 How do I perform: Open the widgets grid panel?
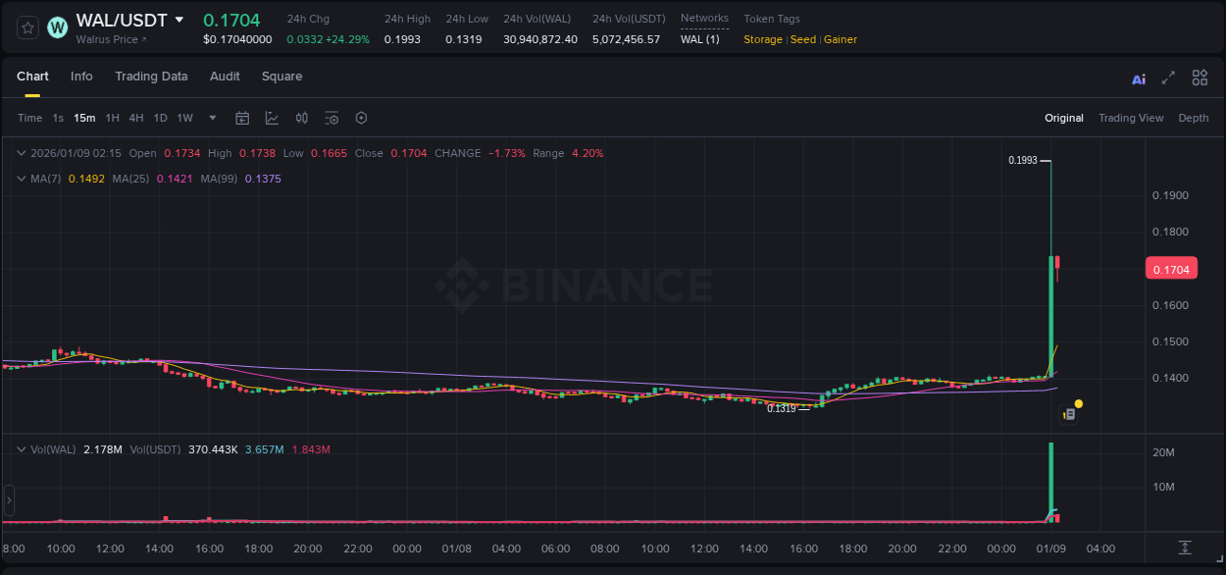pos(1200,78)
